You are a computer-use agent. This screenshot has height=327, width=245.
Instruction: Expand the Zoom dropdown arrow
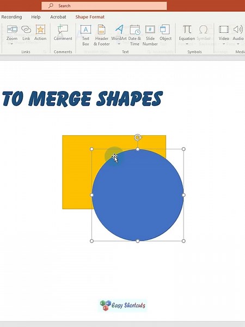pos(11,44)
